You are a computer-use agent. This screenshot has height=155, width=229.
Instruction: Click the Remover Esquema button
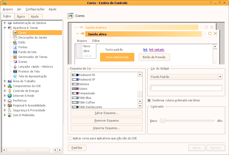coord(107,121)
